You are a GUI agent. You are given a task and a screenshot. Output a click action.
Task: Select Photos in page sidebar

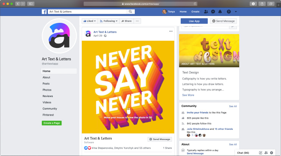pos(47,90)
